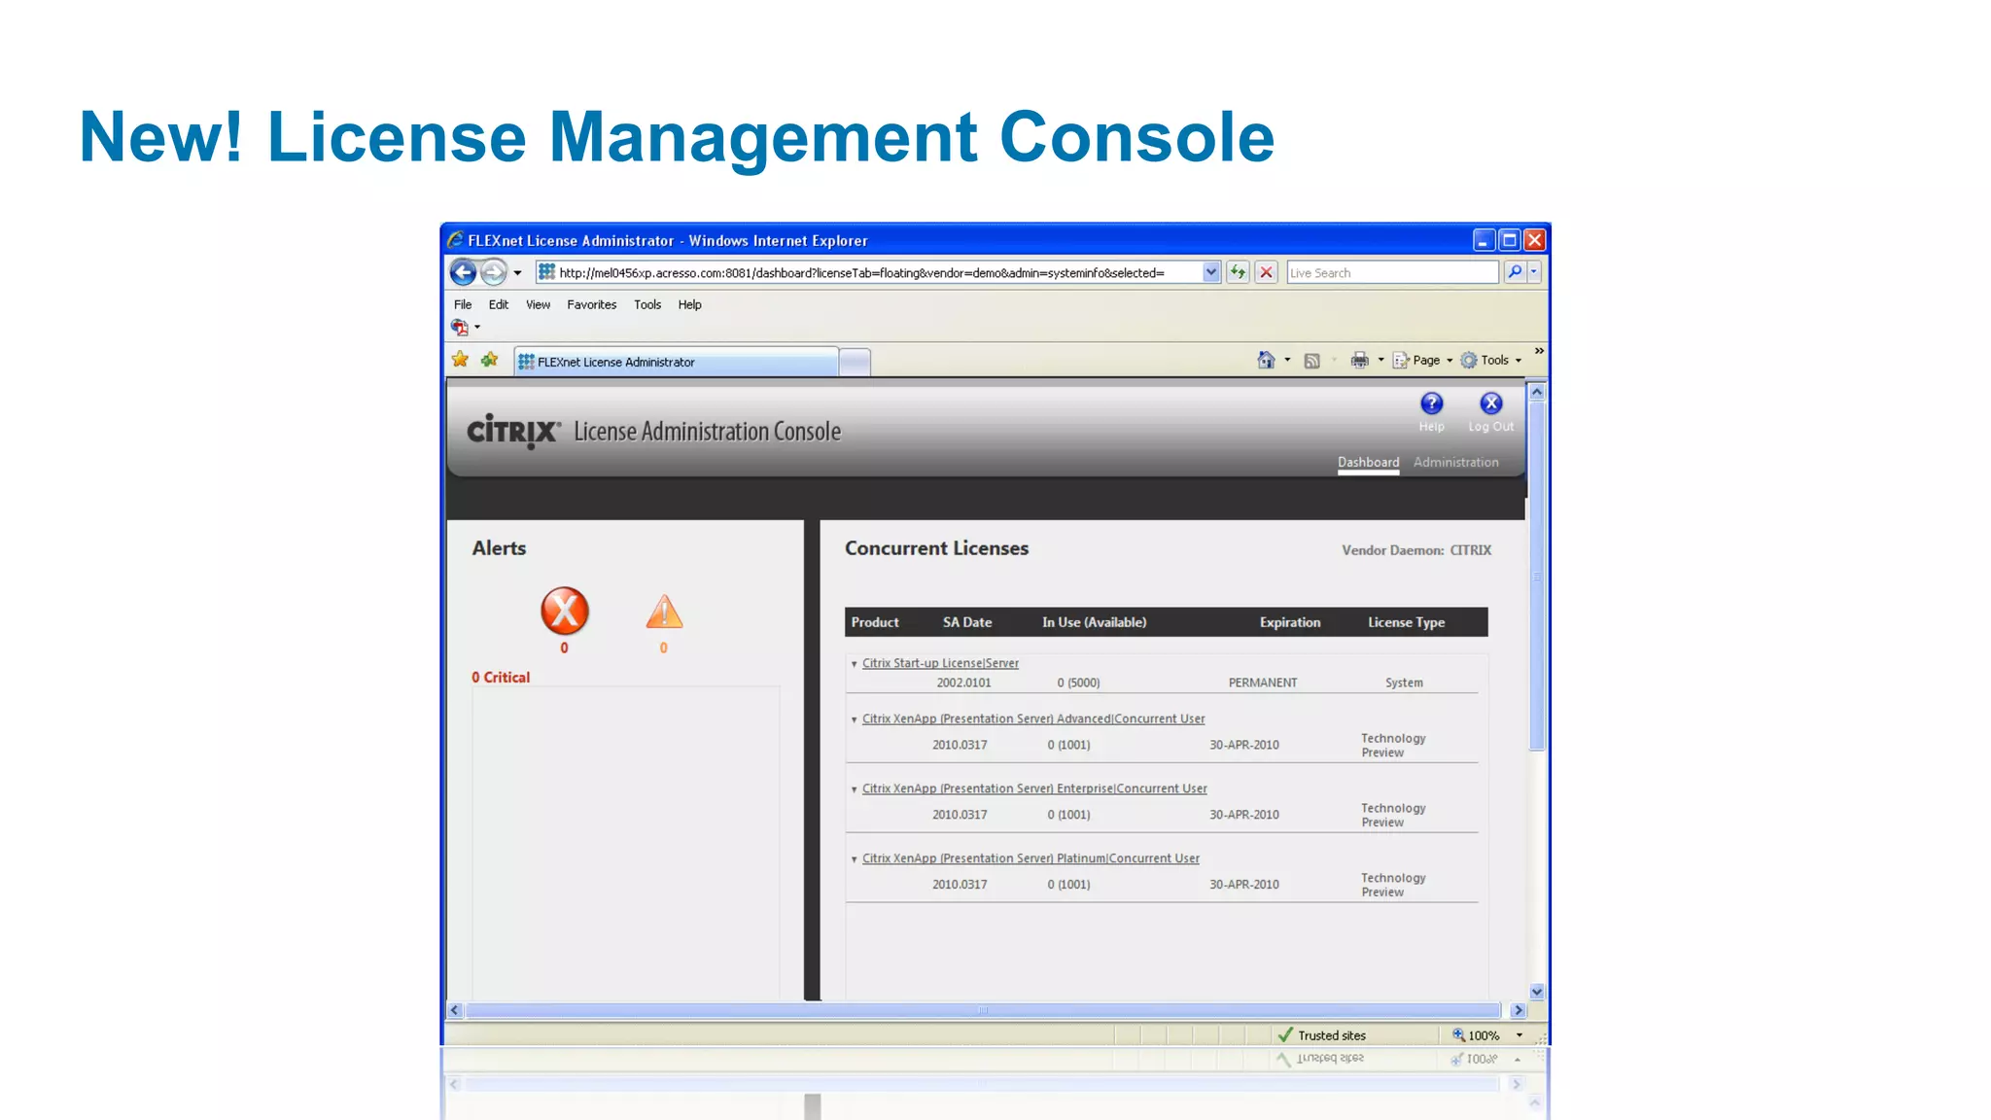Viewport: 1991px width, 1120px height.
Task: Open XenApp Platinum|Concurrent User link
Action: [x=1030, y=858]
